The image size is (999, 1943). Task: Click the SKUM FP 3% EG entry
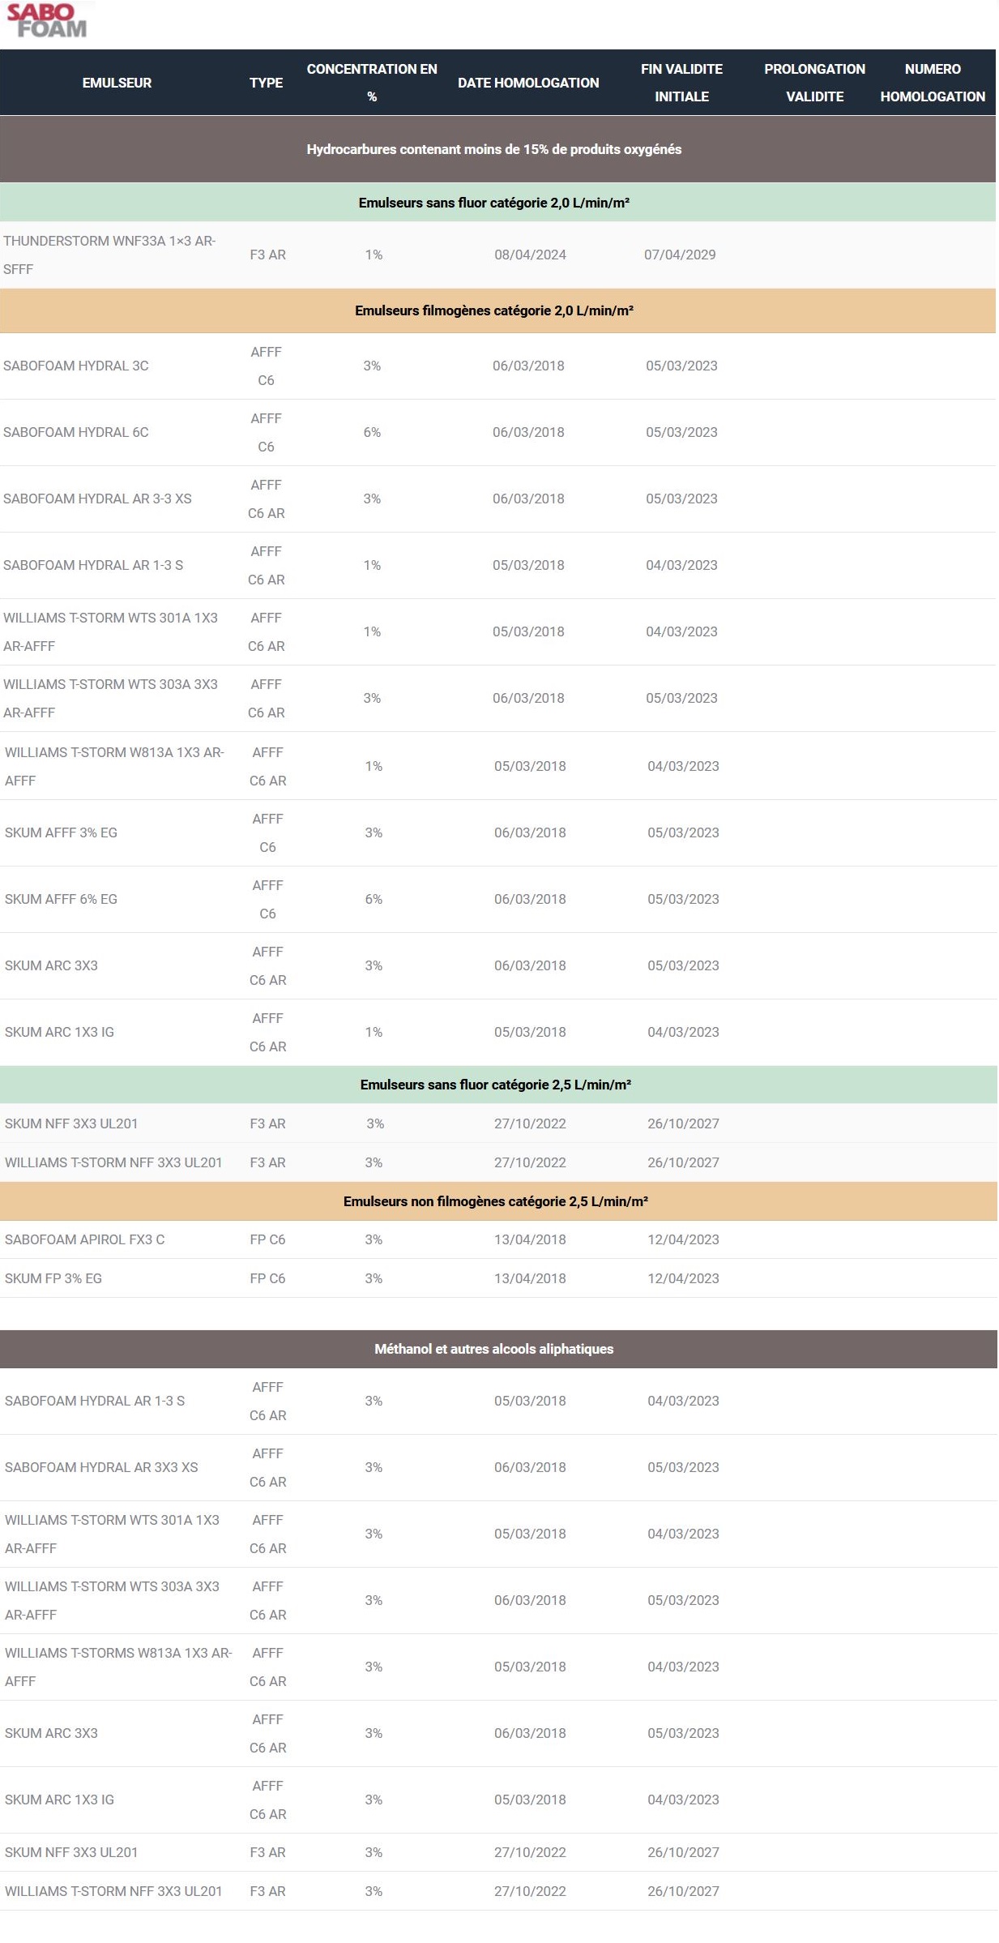click(53, 1278)
